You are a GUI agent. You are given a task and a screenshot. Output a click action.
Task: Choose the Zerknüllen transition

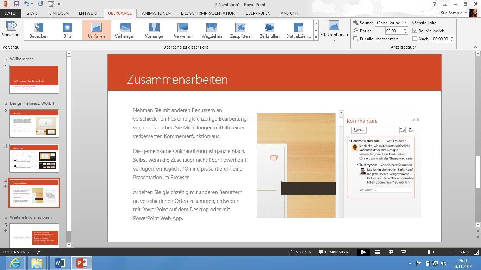pyautogui.click(x=269, y=30)
